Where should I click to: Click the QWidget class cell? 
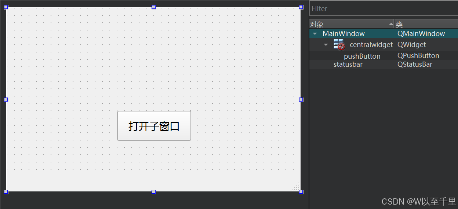coord(412,44)
